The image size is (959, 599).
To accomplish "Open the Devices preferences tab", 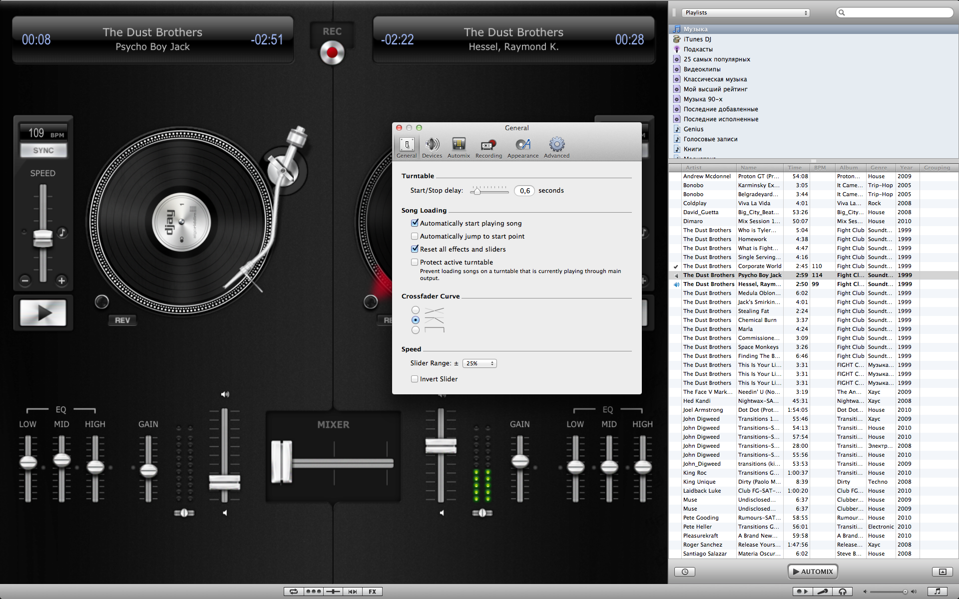I will (x=432, y=148).
